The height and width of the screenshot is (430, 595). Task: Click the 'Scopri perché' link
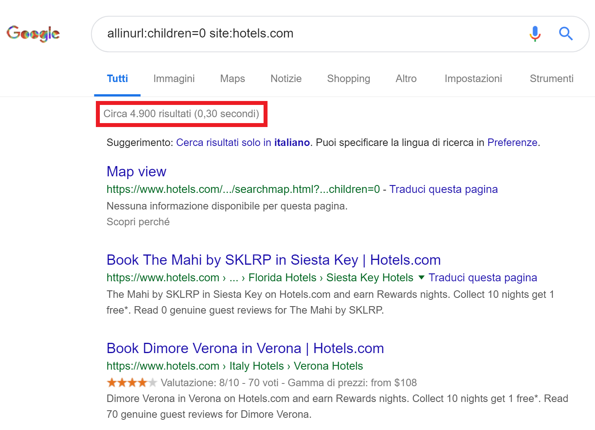pyautogui.click(x=138, y=222)
